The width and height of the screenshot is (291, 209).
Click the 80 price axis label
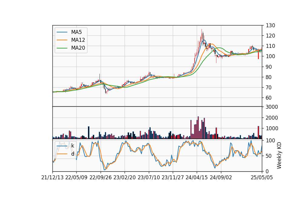[269, 77]
